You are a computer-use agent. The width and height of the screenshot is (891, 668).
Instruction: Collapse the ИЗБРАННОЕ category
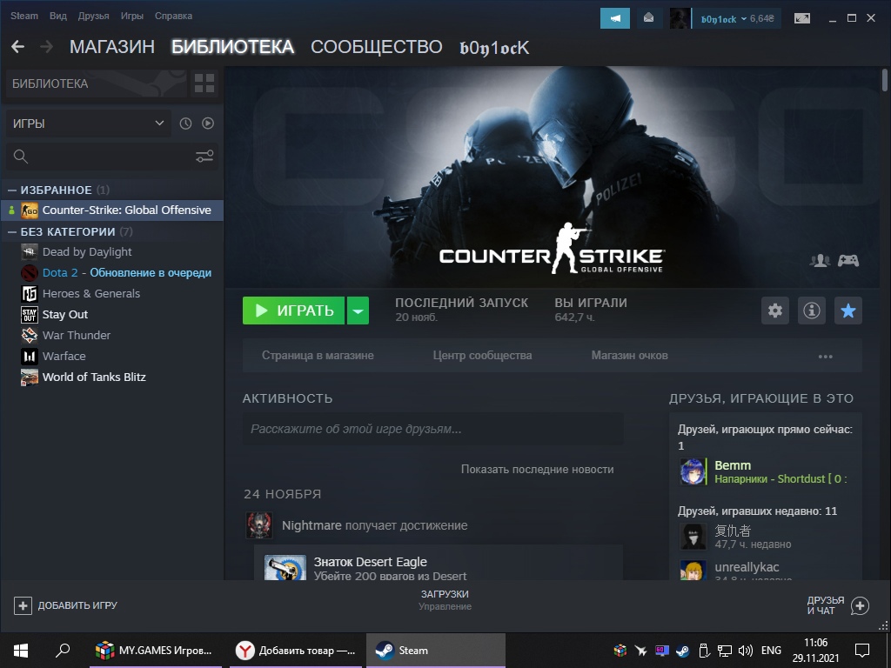[x=12, y=190]
